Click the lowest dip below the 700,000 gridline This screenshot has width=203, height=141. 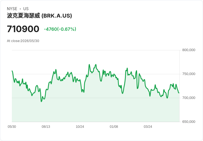click(41, 101)
